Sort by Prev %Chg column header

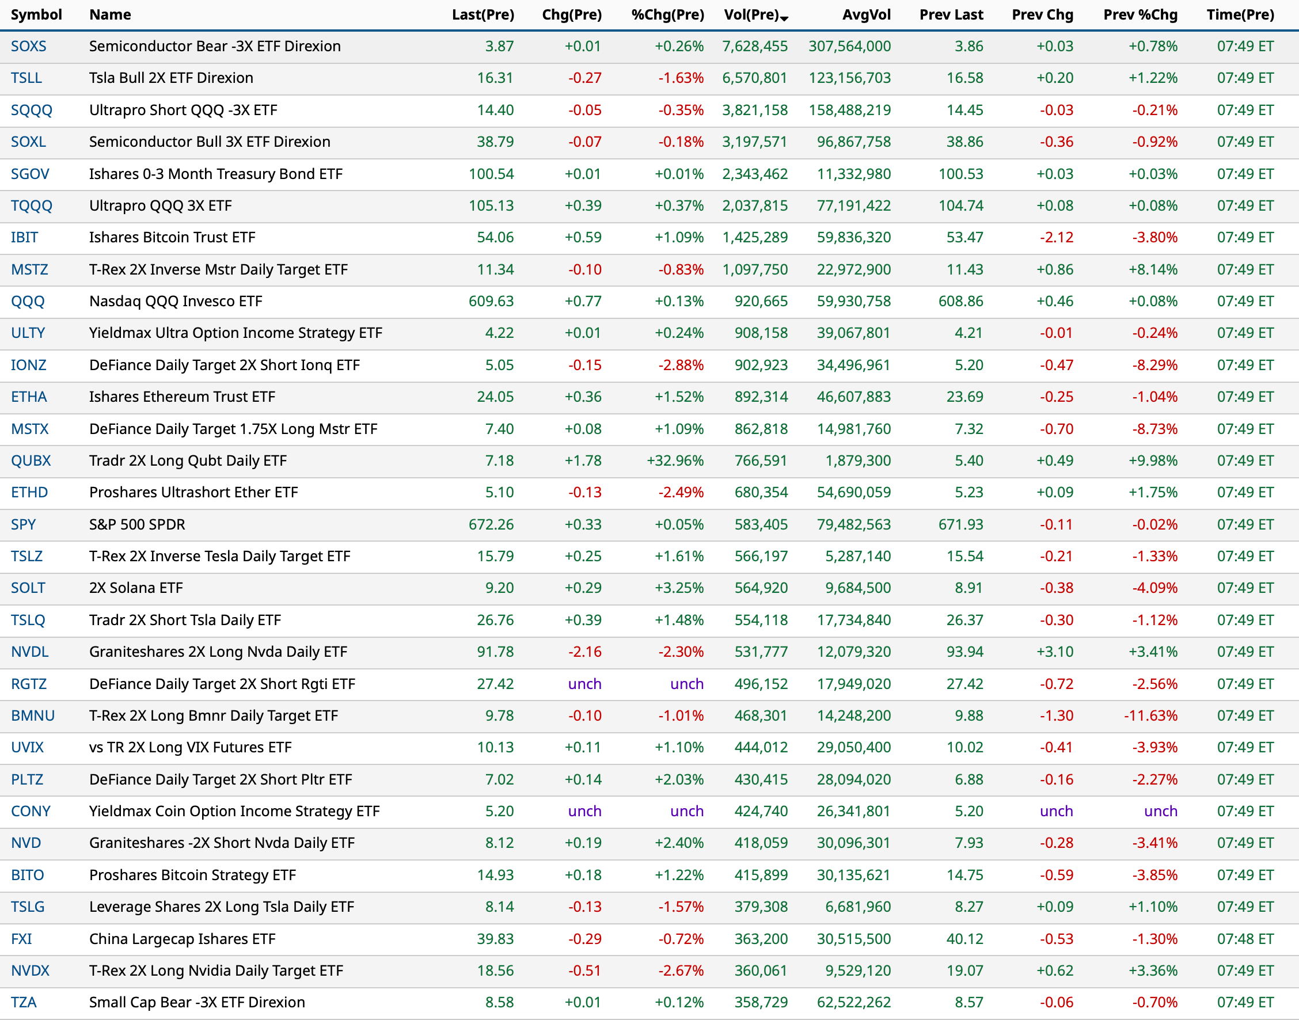tap(1140, 15)
